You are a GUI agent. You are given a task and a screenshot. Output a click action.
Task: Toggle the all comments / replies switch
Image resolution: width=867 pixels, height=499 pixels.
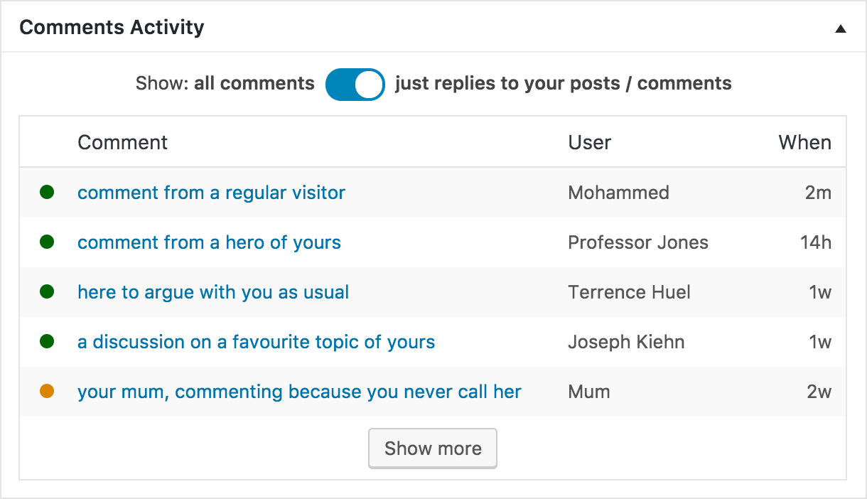355,84
